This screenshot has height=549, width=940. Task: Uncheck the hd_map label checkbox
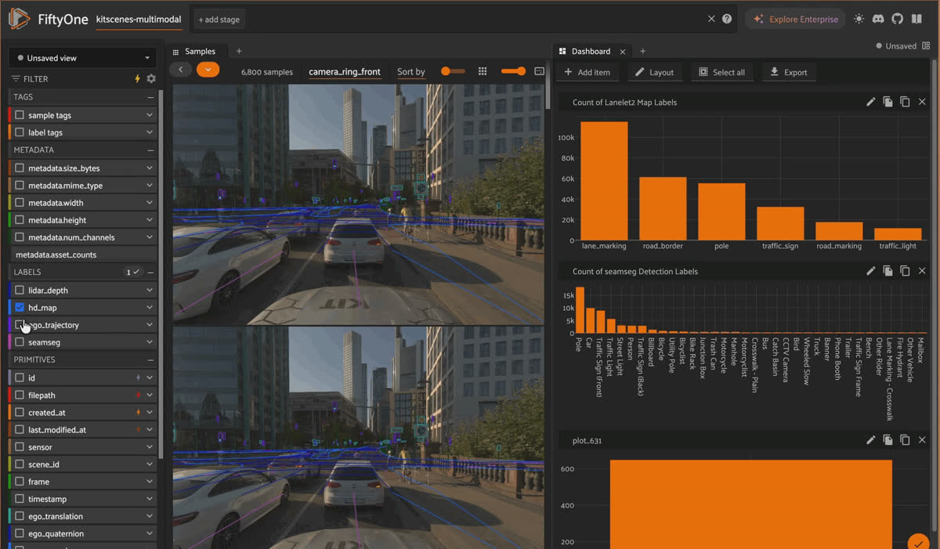click(20, 308)
